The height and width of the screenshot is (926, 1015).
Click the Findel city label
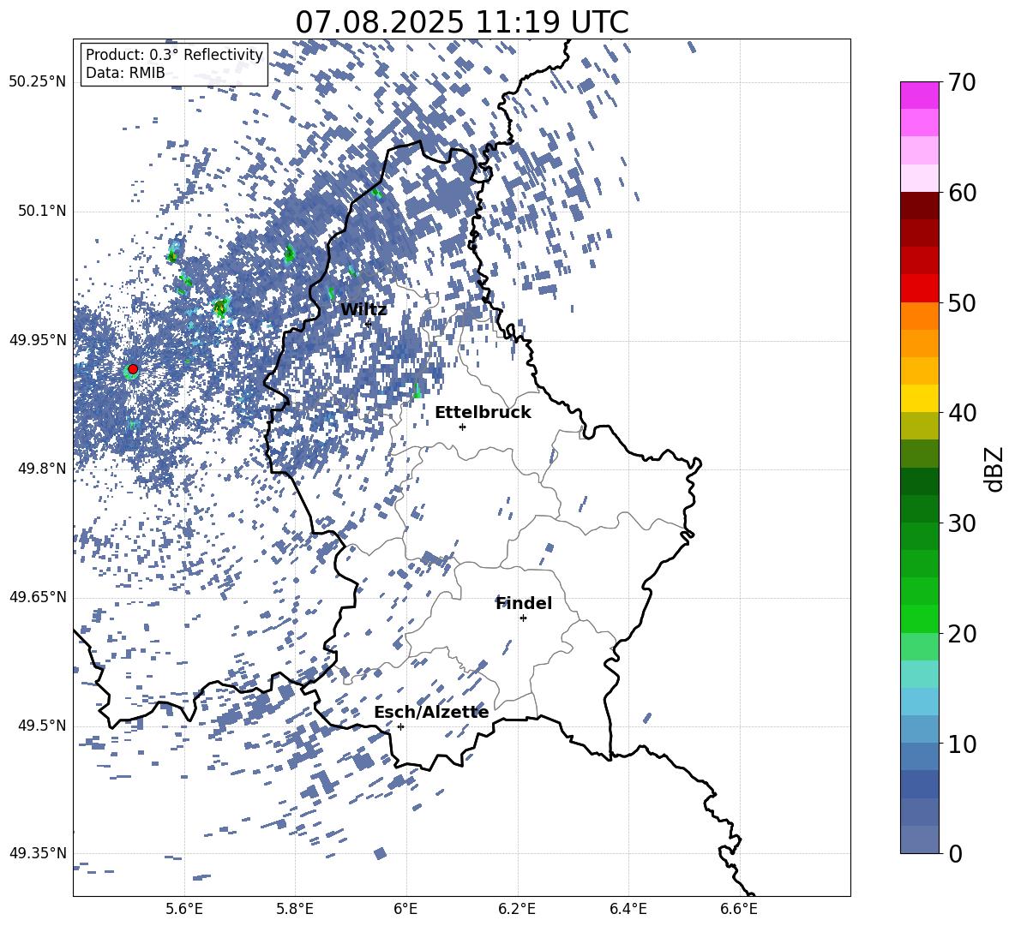[524, 603]
